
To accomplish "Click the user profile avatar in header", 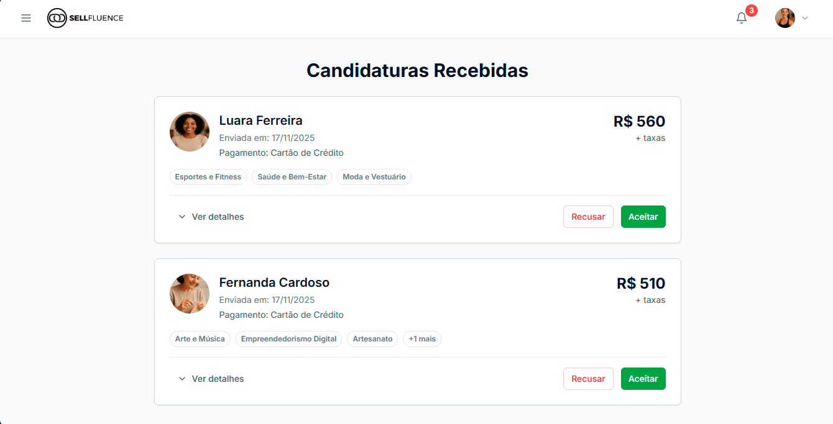I will coord(785,18).
